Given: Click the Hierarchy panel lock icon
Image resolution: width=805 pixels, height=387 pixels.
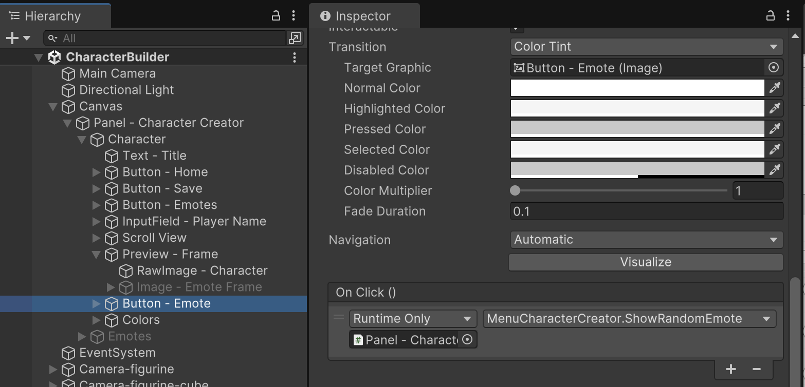Looking at the screenshot, I should point(276,16).
